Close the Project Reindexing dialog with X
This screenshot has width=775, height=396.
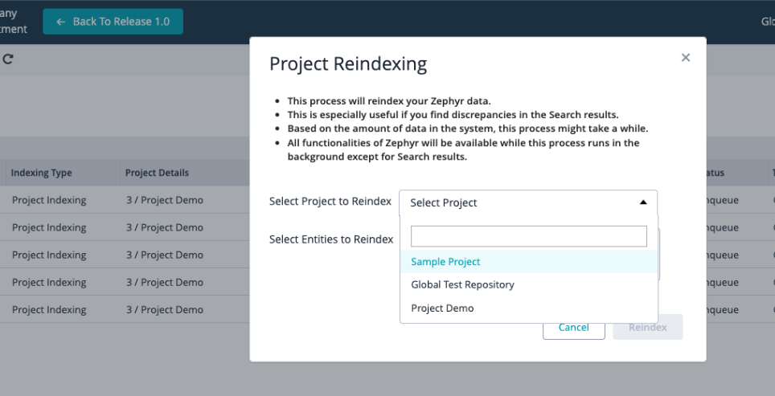[685, 58]
